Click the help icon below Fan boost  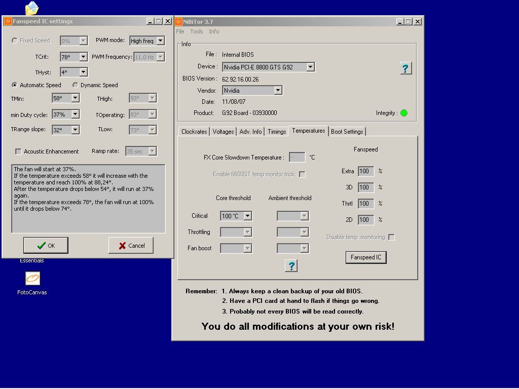[x=291, y=265]
